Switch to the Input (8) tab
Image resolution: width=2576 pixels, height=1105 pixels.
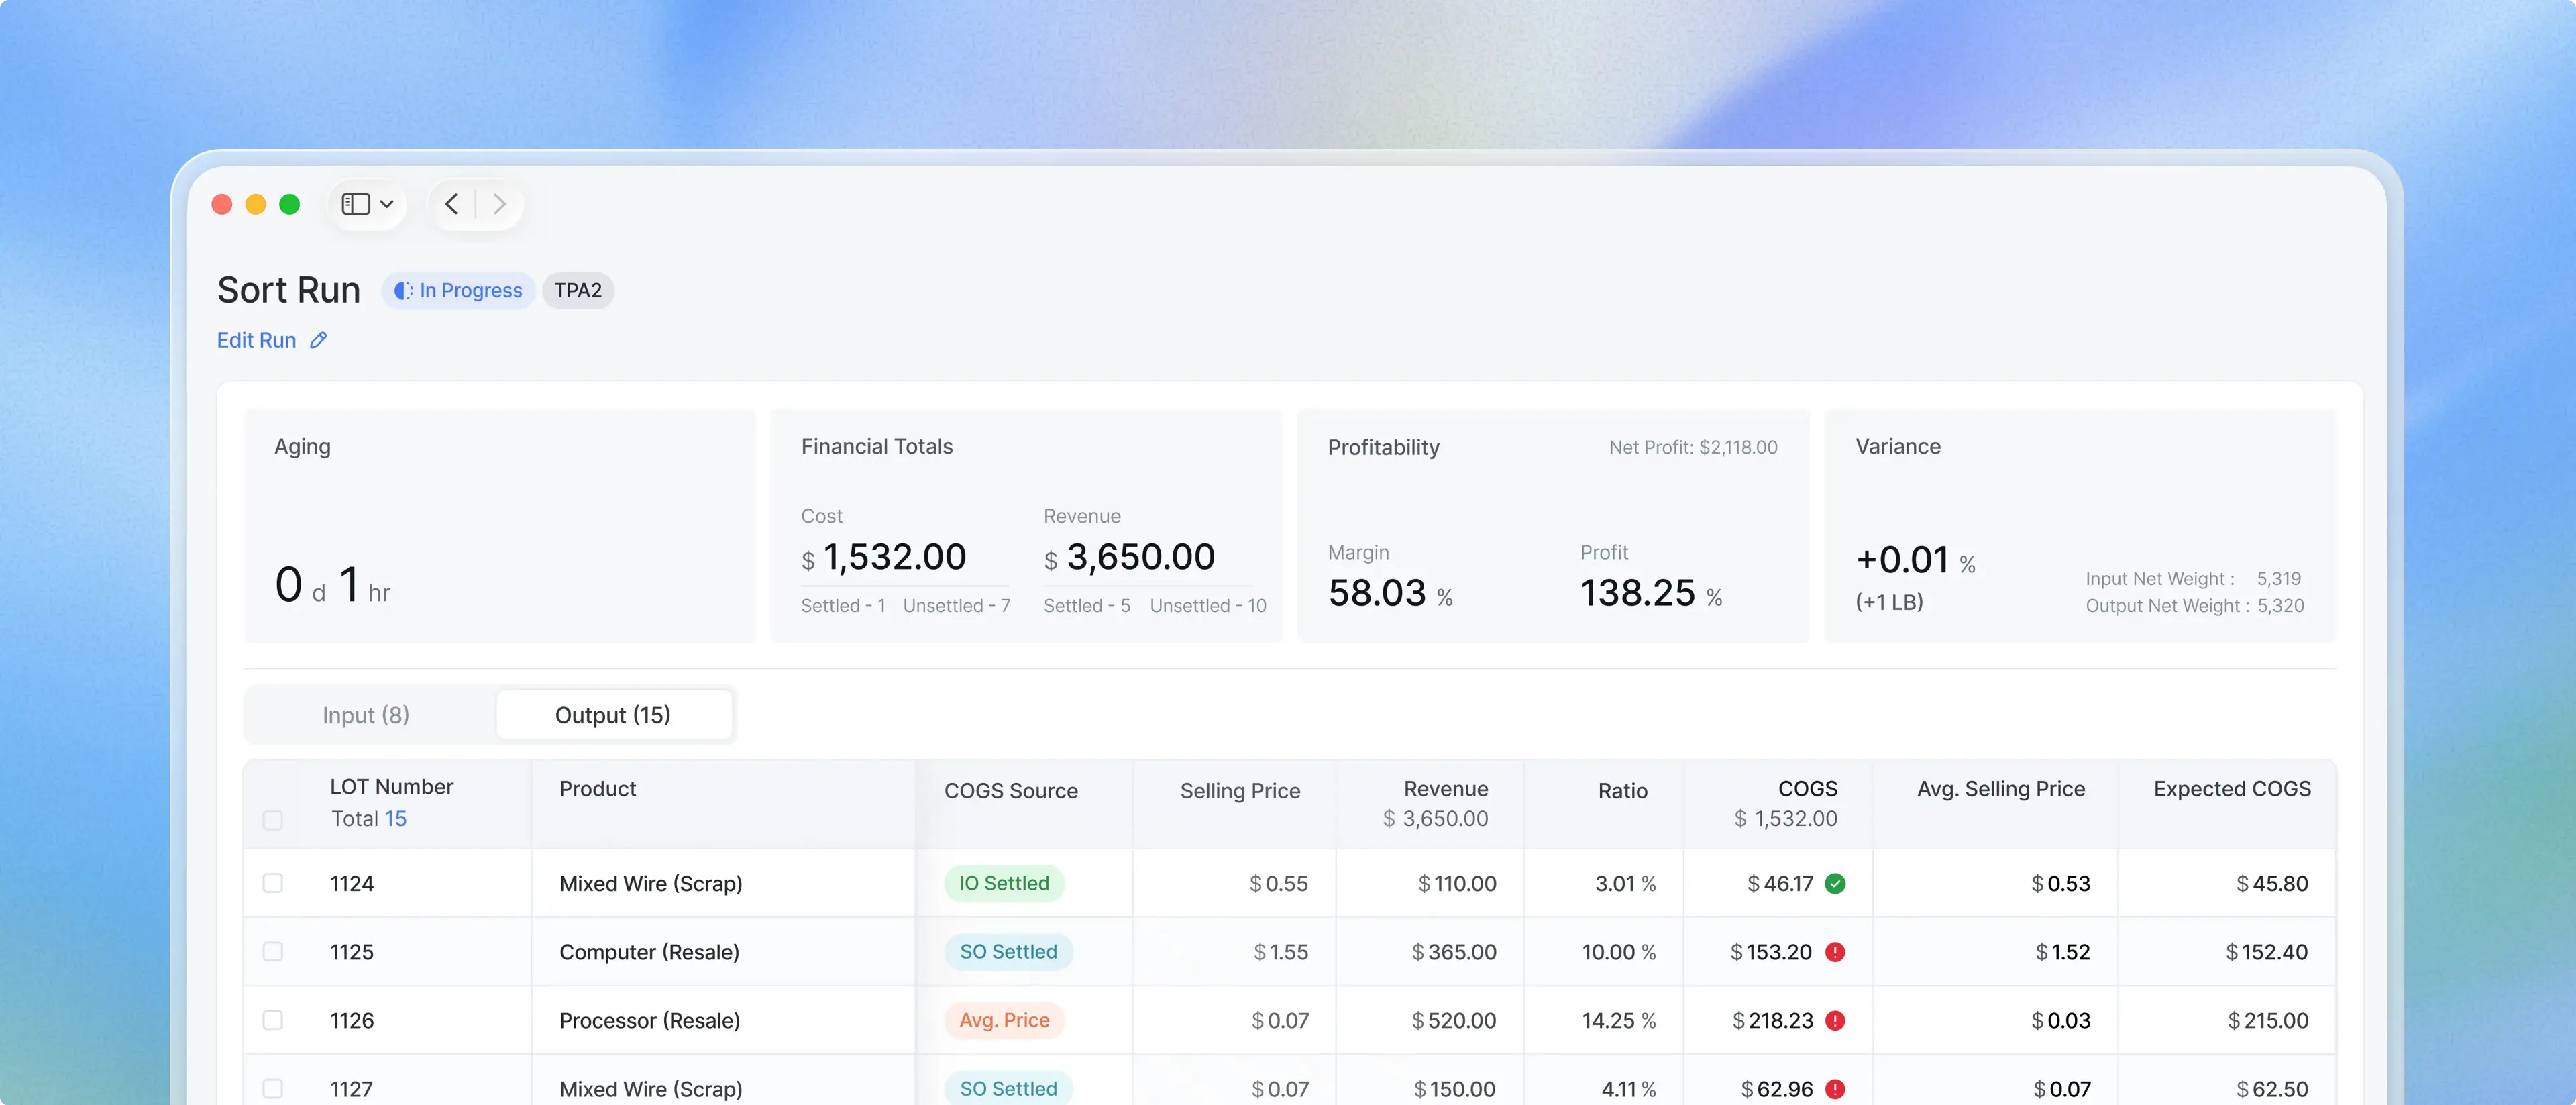pyautogui.click(x=366, y=715)
